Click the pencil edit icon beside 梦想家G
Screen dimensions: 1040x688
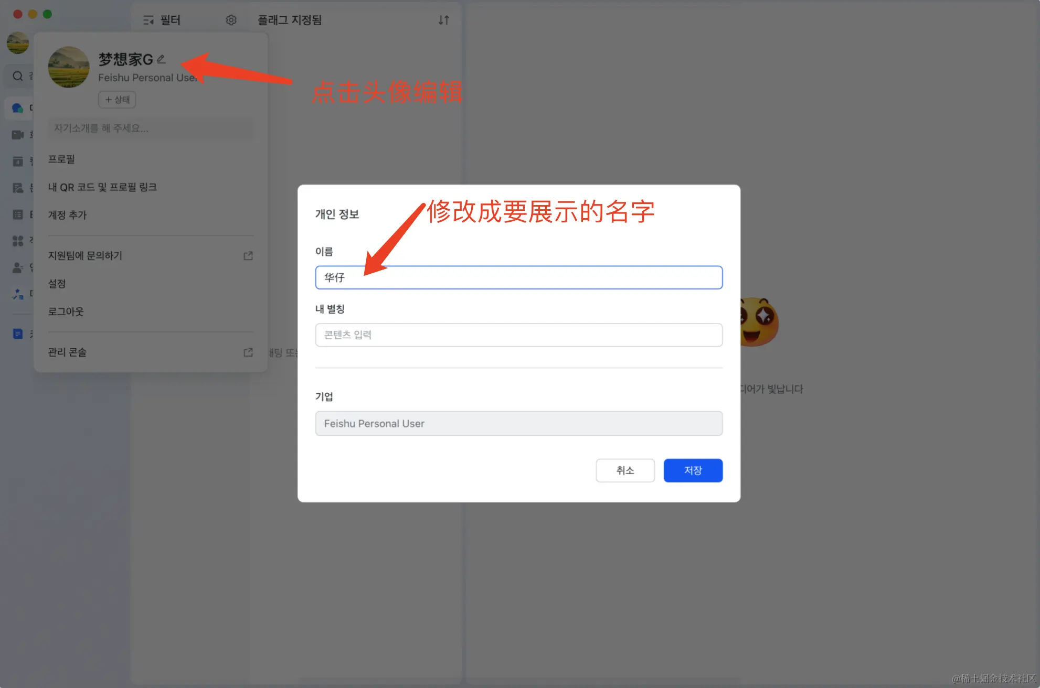point(162,59)
